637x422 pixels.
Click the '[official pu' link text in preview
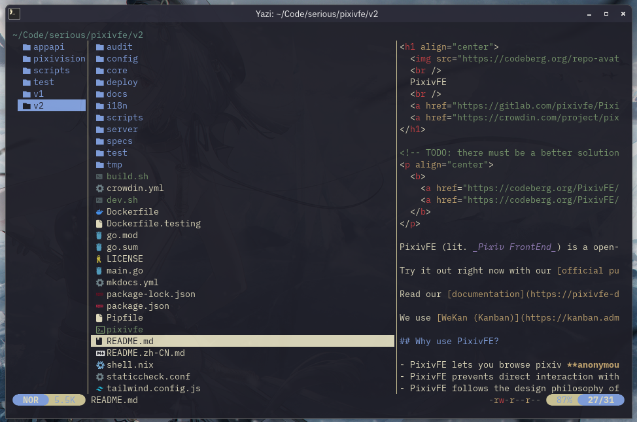click(x=588, y=271)
